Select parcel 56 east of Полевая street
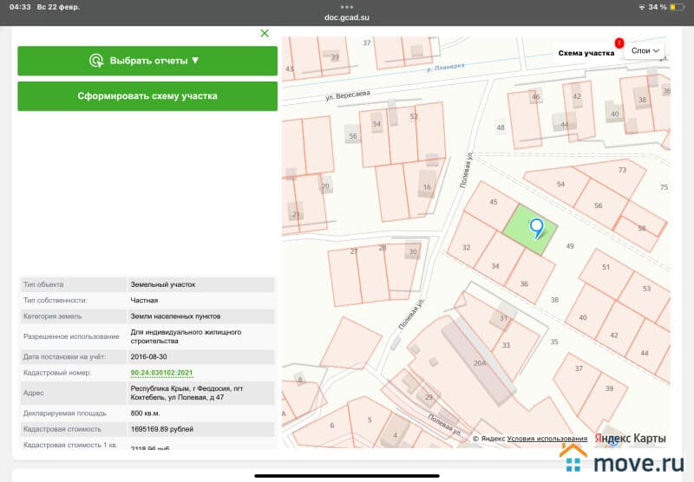The image size is (694, 482). 599,205
